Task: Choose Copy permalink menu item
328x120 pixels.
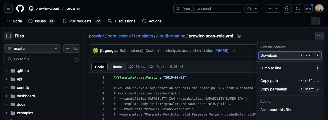Action: click(x=290, y=89)
